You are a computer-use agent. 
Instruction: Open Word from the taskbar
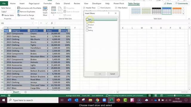click(x=70, y=100)
